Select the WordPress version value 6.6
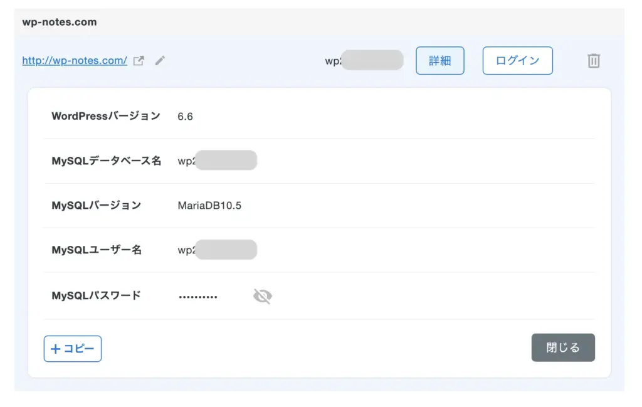 pyautogui.click(x=185, y=117)
